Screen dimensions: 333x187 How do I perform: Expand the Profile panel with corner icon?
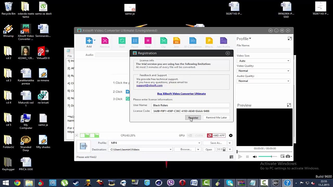coord(290,38)
